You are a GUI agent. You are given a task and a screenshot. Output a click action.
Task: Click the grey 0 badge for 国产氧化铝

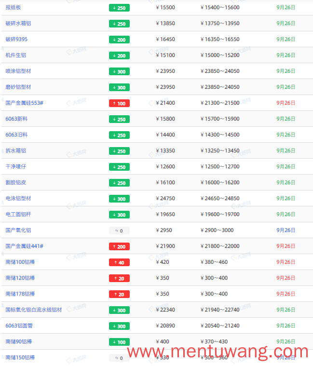119,230
